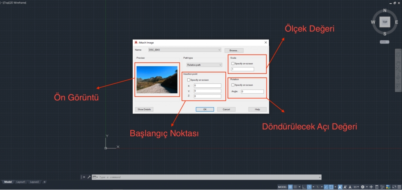Toggle the drawing grid display icon
The width and height of the screenshot is (402, 190).
[290, 187]
